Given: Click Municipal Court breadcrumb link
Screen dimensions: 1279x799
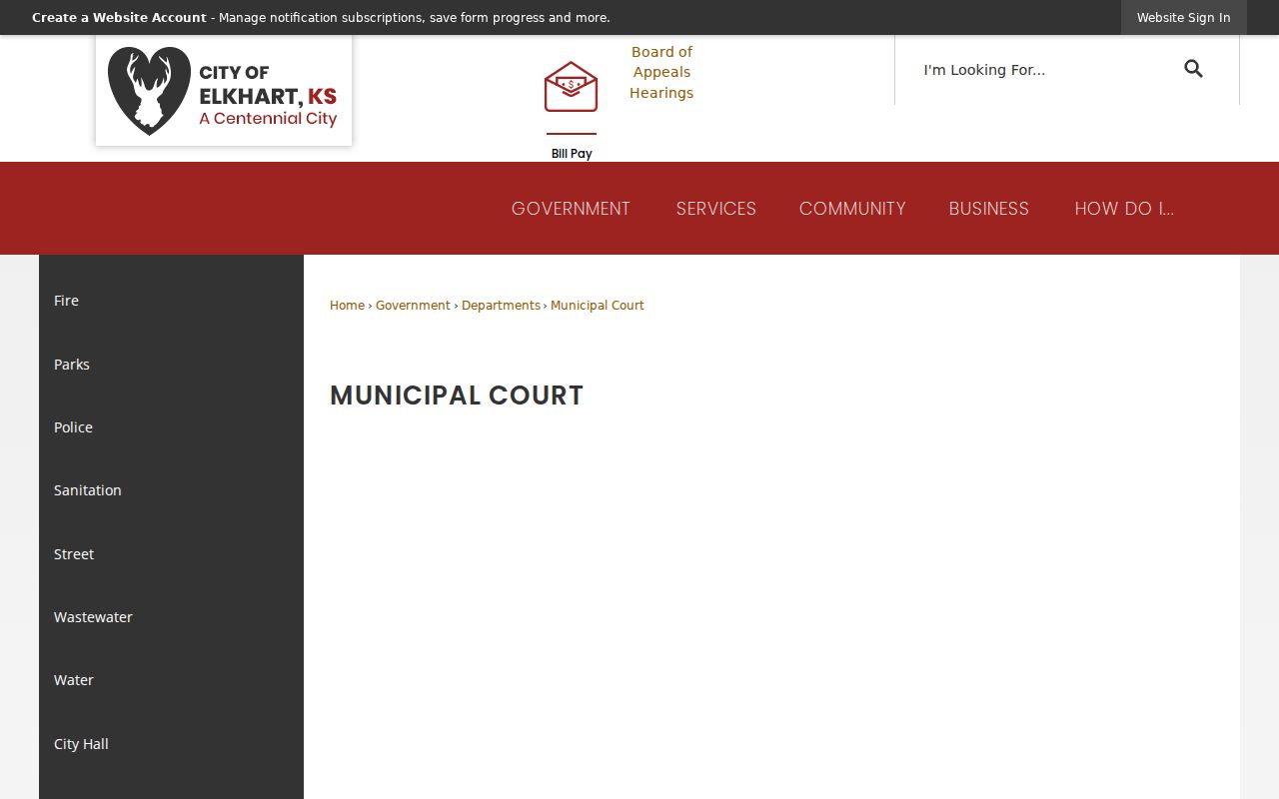Looking at the screenshot, I should click(598, 306).
